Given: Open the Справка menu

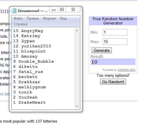Looking at the screenshot, I should click(21, 24).
